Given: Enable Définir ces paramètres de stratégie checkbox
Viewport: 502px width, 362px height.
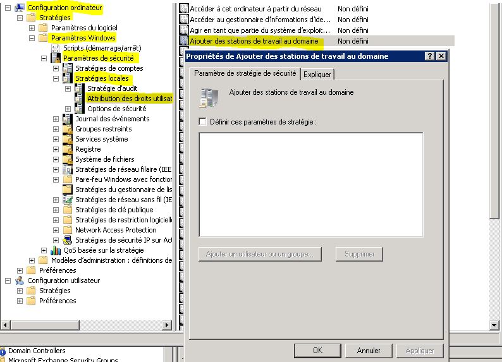Looking at the screenshot, I should [x=202, y=121].
